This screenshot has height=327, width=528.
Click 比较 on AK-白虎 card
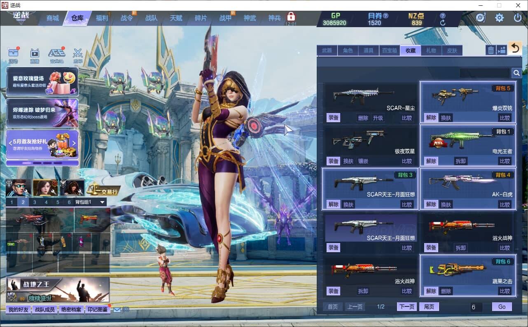pyautogui.click(x=505, y=204)
